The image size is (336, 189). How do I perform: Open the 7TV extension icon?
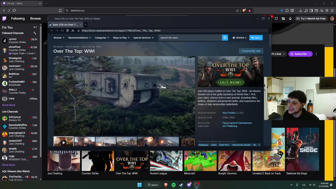coord(283,19)
